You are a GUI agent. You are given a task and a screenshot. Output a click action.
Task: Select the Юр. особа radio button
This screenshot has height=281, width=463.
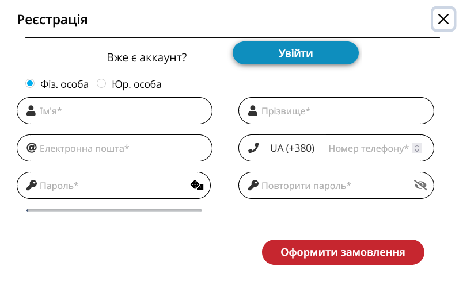click(x=101, y=84)
